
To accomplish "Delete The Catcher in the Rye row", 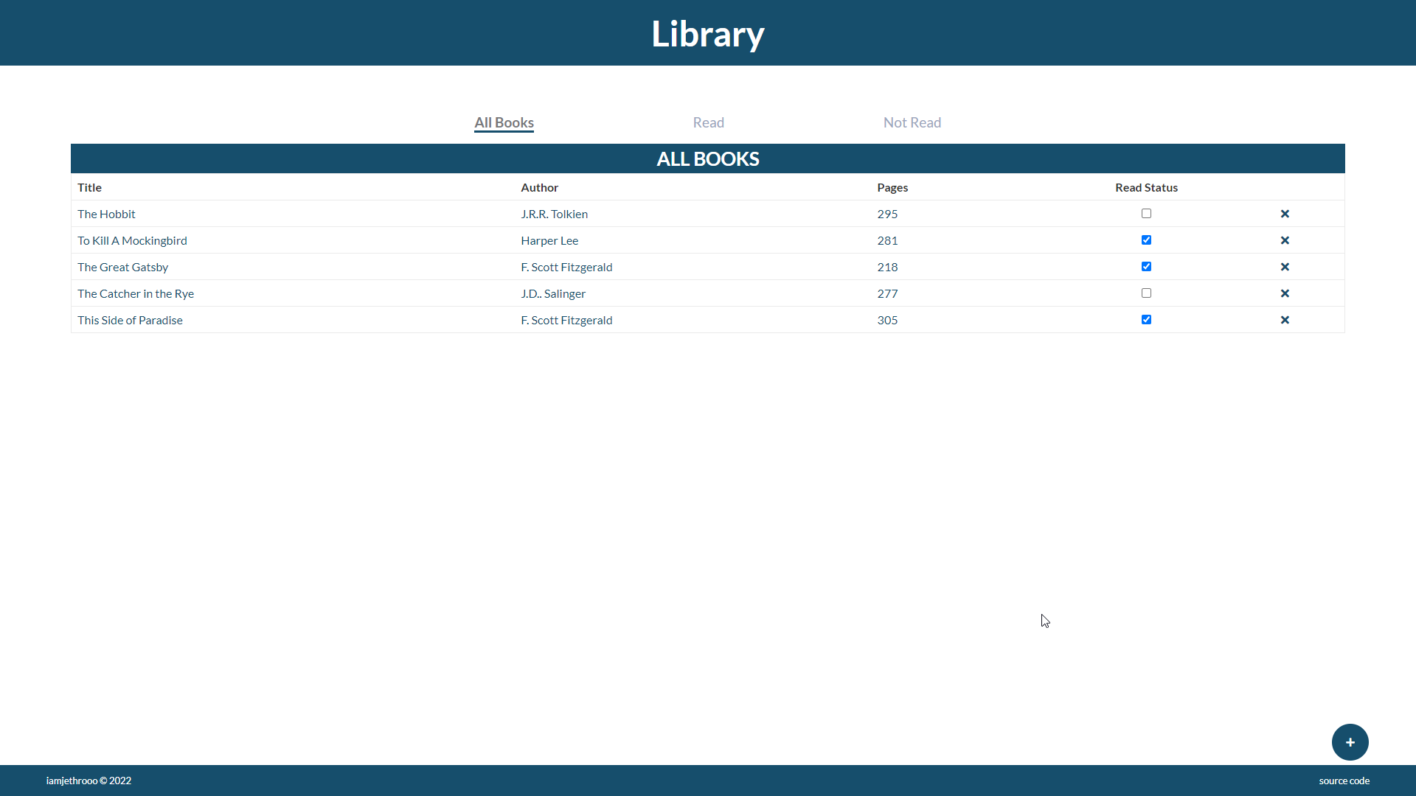I will coord(1285,293).
